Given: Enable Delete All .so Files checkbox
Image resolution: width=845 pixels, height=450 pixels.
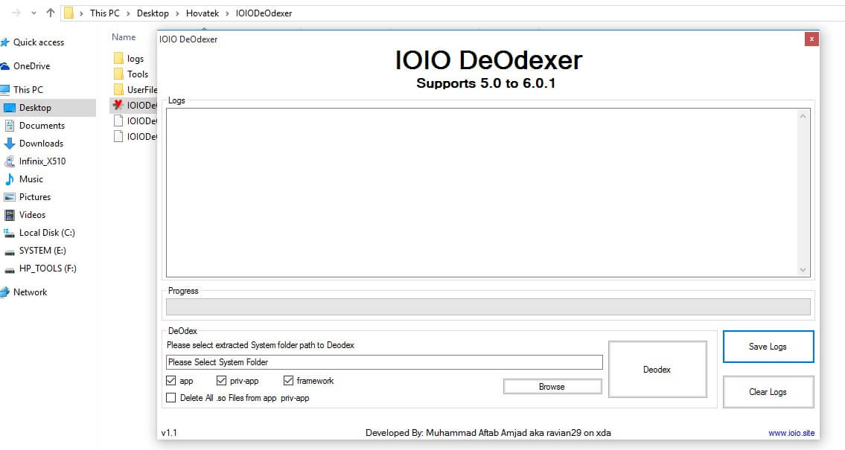Looking at the screenshot, I should pyautogui.click(x=172, y=398).
